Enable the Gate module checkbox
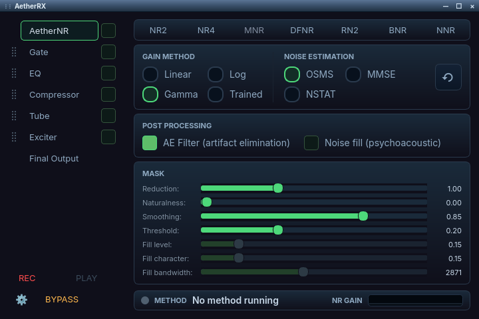This screenshot has width=479, height=319. pos(108,52)
